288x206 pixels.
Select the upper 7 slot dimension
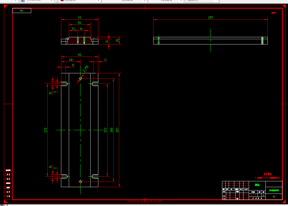55,92
